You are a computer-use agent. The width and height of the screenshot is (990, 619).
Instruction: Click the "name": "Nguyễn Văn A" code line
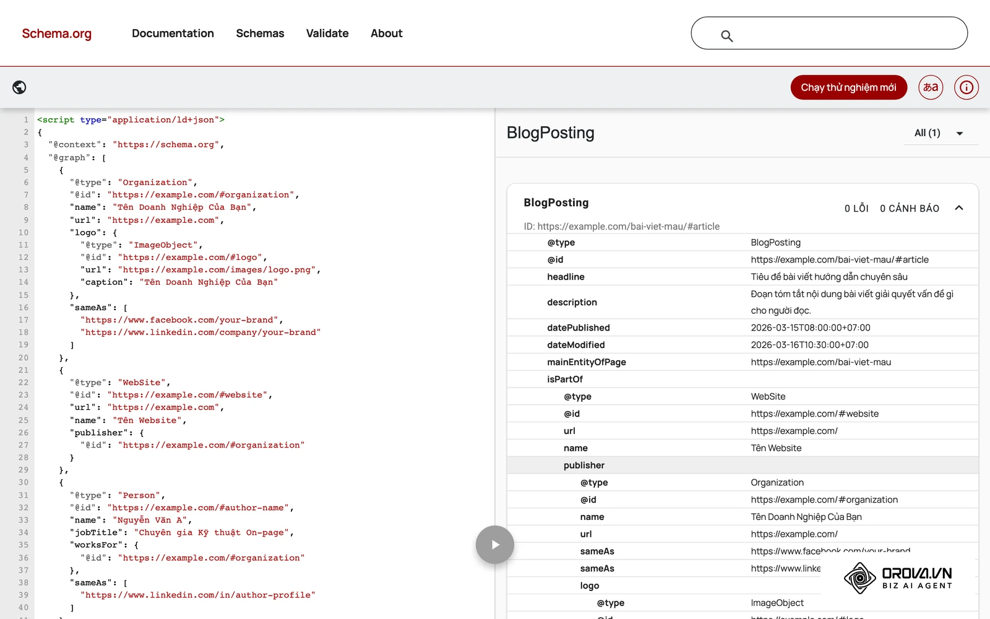131,520
